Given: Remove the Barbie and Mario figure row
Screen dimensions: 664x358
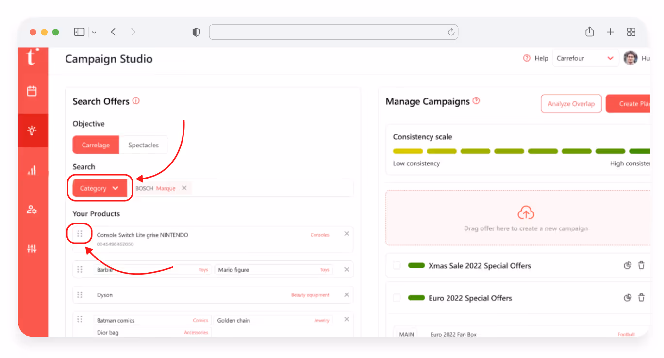Looking at the screenshot, I should 347,269.
